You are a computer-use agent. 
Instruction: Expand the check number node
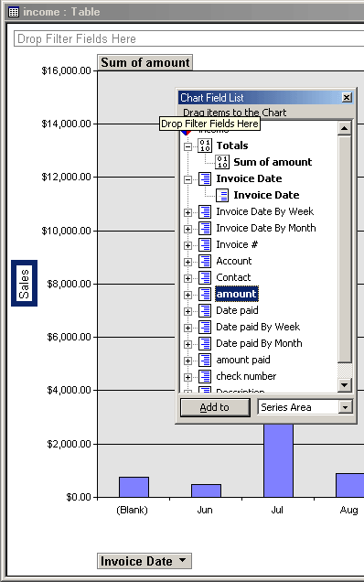pyautogui.click(x=187, y=378)
